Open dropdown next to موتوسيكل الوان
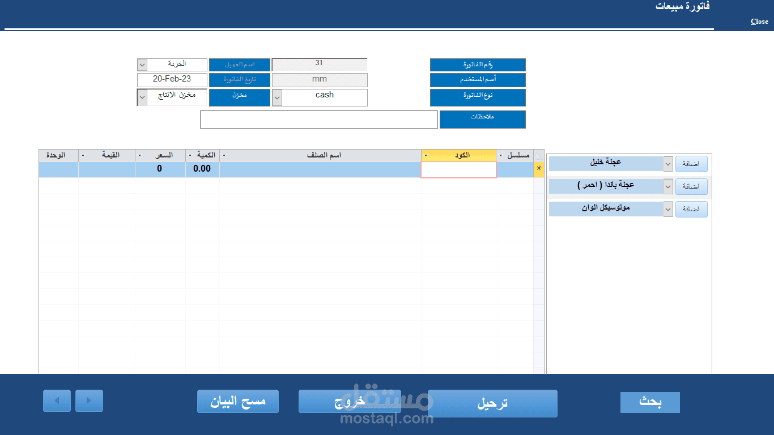This screenshot has width=774, height=435. pos(668,209)
